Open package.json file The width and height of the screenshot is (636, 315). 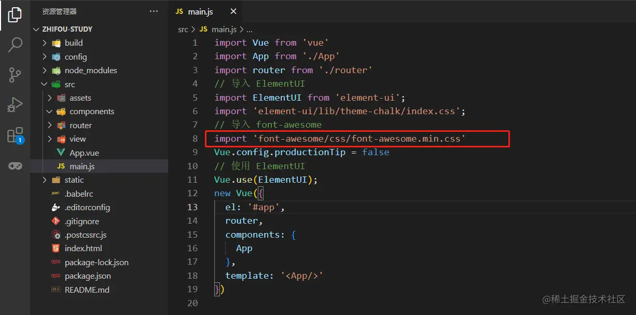click(99, 276)
